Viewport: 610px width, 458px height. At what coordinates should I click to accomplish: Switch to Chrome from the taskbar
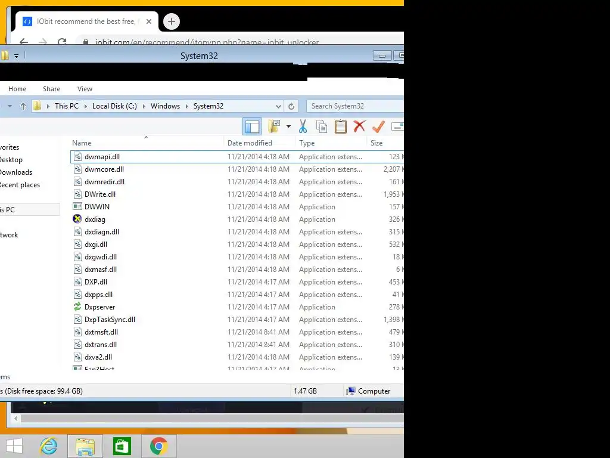[158, 446]
